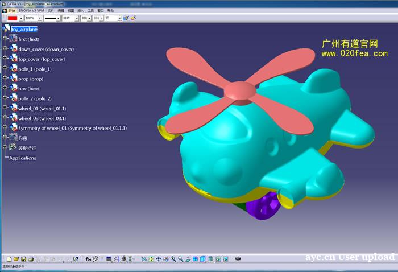Screen dimensions: 398x272
Task: Open the 文件 (File) menu
Action: (x=51, y=10)
